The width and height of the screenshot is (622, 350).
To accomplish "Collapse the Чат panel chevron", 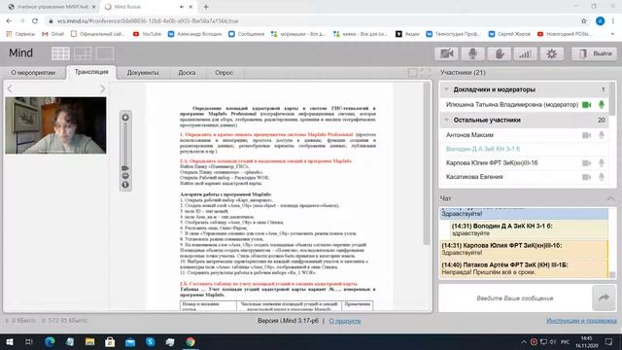I will 610,198.
